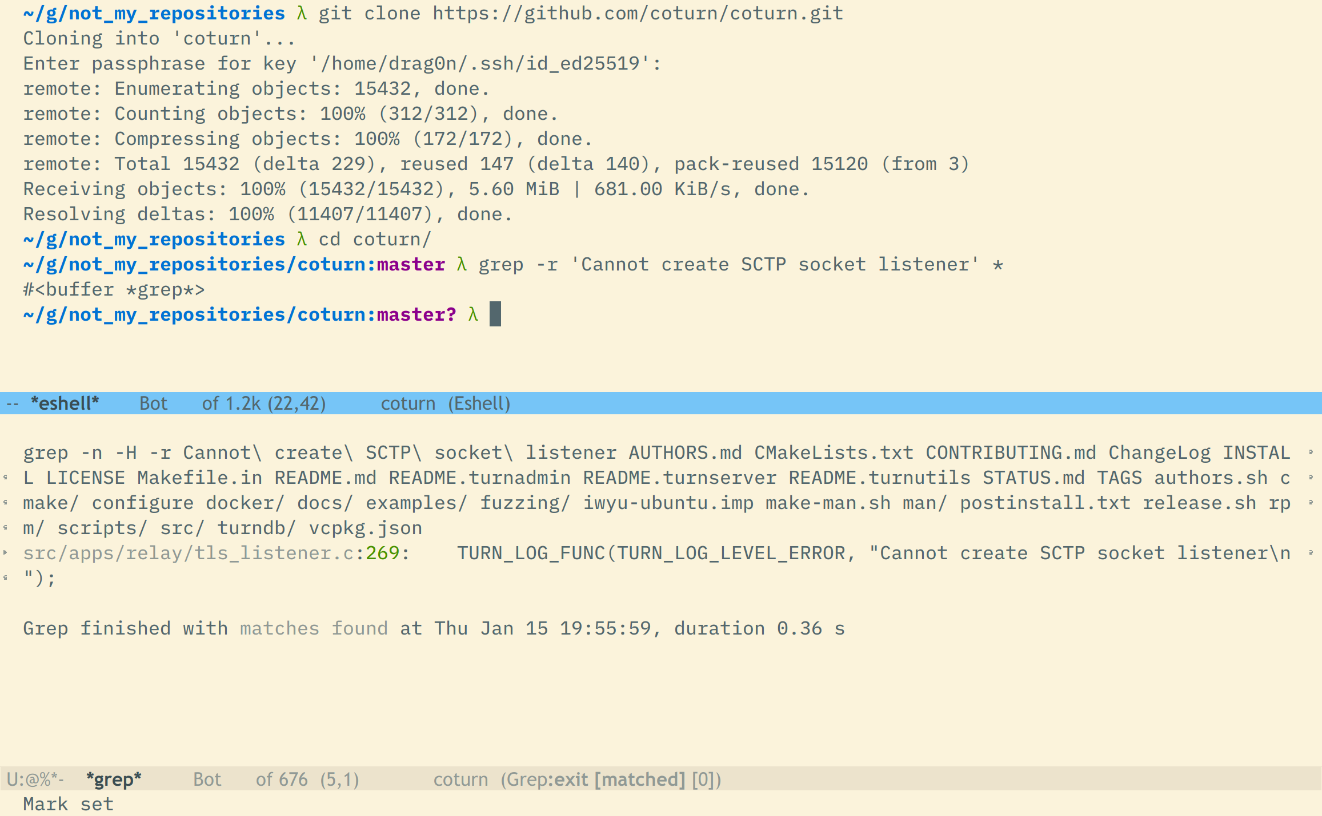
Task: Open the src/apps/relay/tls_listener.c grep match
Action: (x=188, y=553)
